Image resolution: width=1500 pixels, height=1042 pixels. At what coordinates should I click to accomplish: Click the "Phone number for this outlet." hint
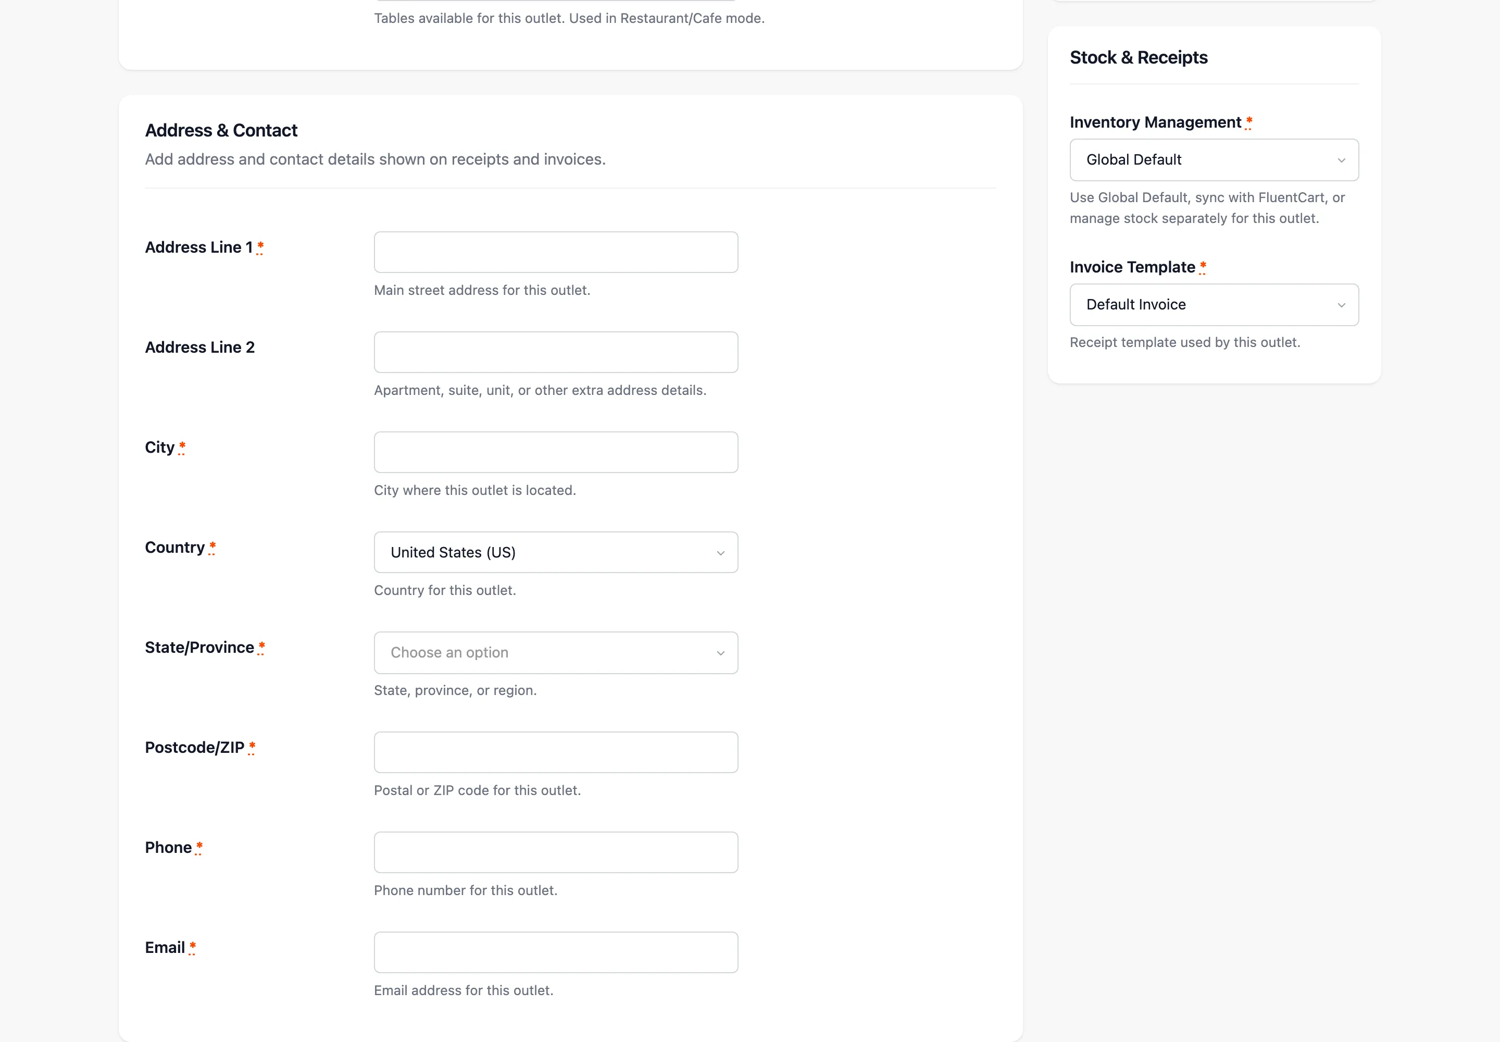tap(466, 890)
